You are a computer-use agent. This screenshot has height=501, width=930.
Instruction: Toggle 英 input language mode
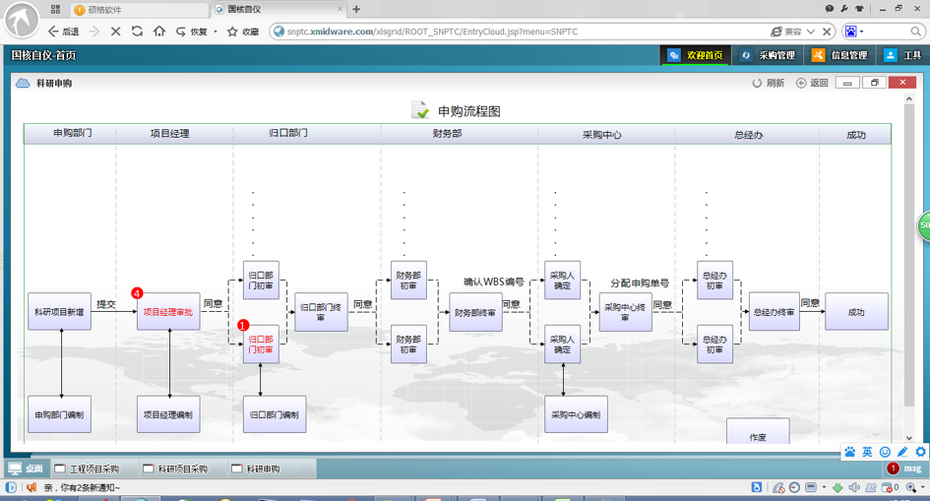click(867, 452)
